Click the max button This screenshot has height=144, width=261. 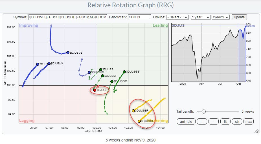(248, 122)
